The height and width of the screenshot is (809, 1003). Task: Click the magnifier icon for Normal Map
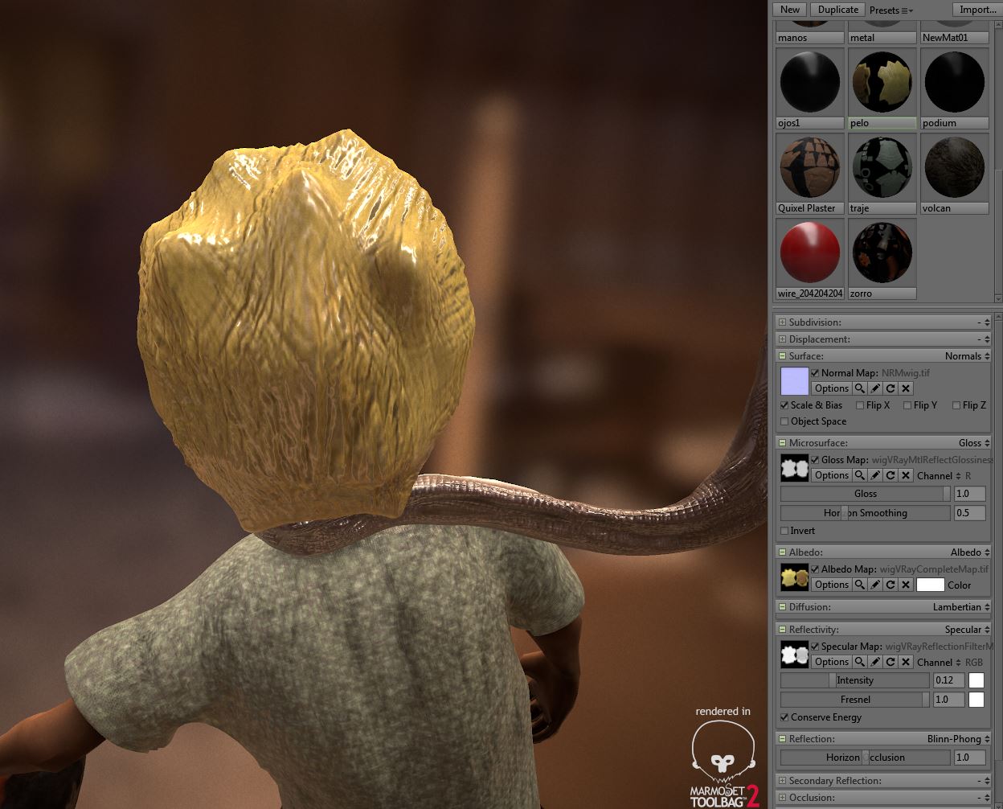click(860, 388)
